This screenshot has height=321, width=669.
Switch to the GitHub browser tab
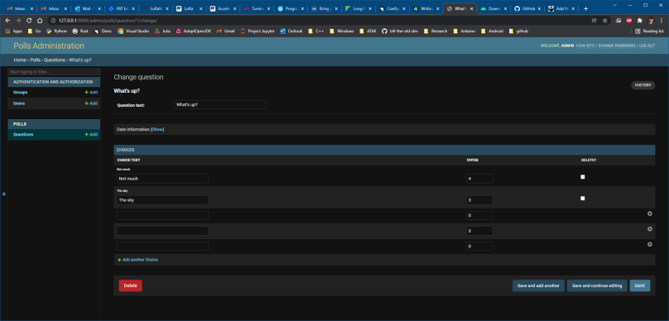tap(527, 8)
